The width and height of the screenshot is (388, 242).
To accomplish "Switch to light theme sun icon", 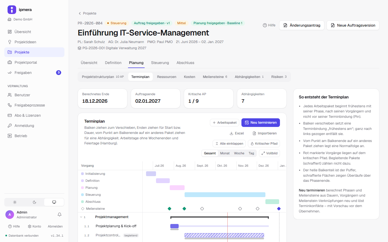I will pos(15,202).
